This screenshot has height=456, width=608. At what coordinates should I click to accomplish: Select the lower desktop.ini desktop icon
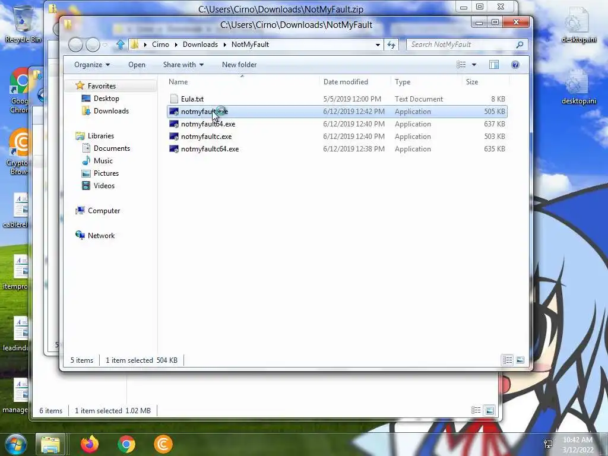pyautogui.click(x=579, y=87)
